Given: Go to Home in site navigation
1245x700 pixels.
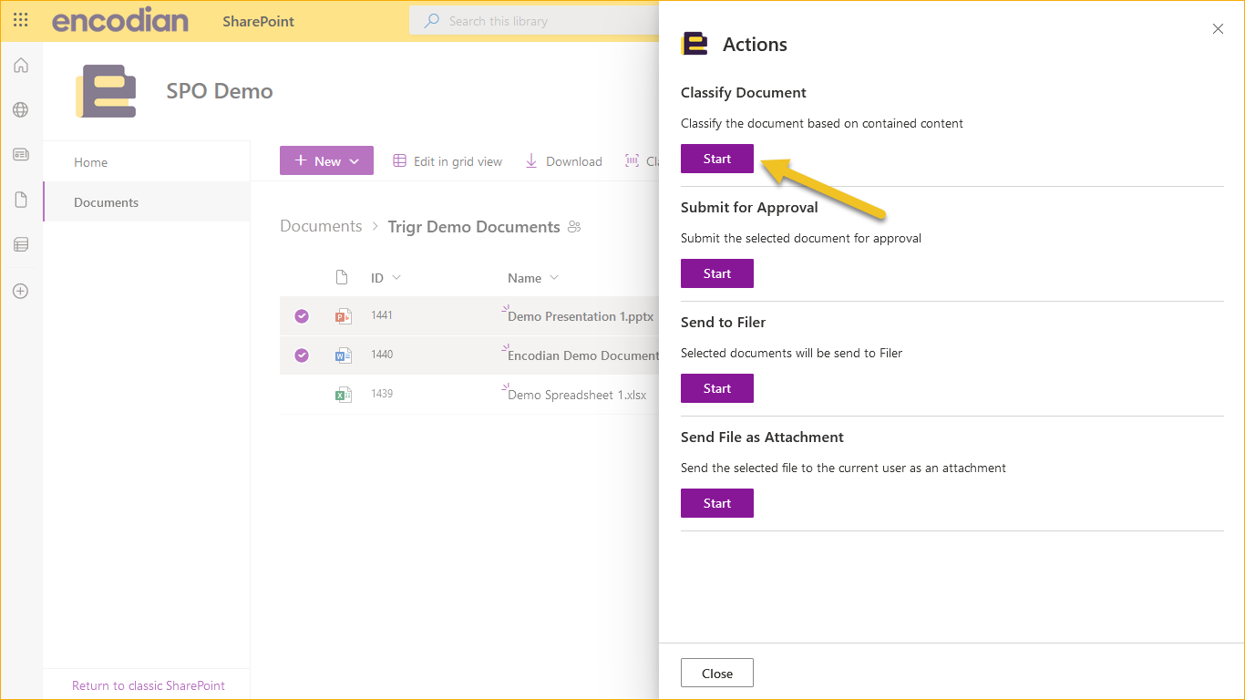Looking at the screenshot, I should point(90,162).
